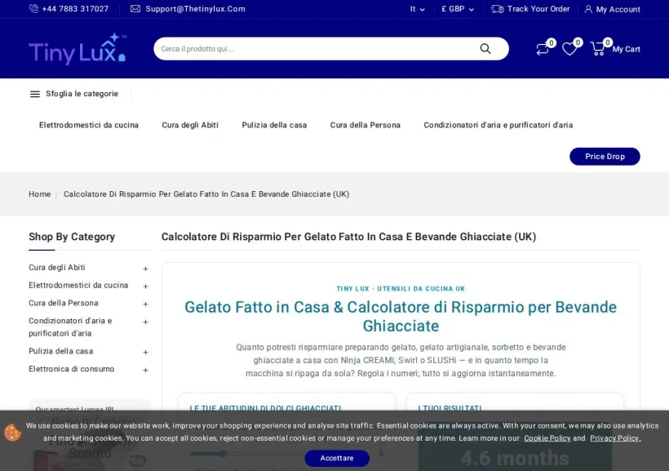The width and height of the screenshot is (669, 471).
Task: Open the Cookie Policy link
Action: coord(547,438)
